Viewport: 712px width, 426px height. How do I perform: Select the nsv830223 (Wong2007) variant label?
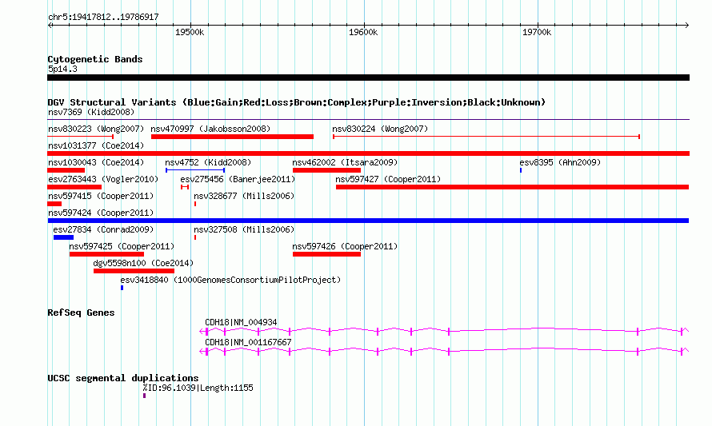pyautogui.click(x=96, y=129)
